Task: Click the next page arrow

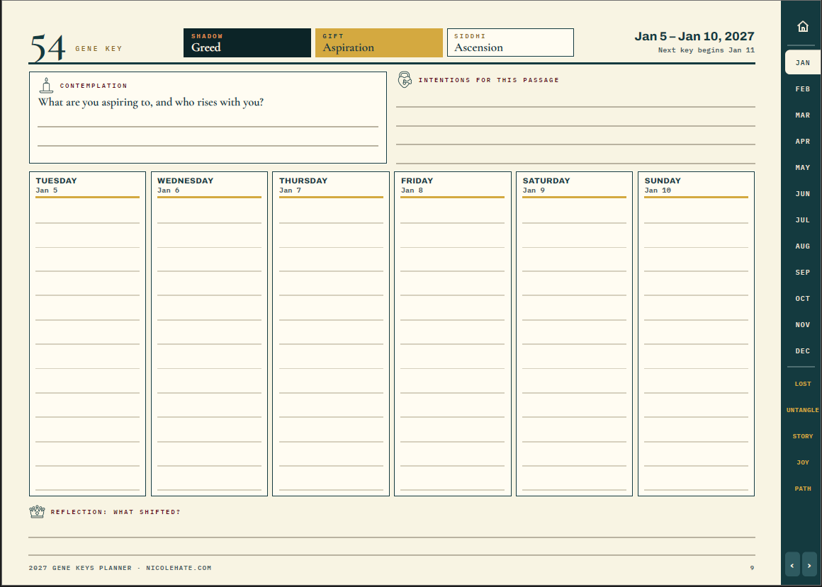Action: tap(809, 566)
